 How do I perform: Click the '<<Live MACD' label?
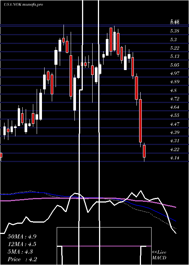[159, 255]
